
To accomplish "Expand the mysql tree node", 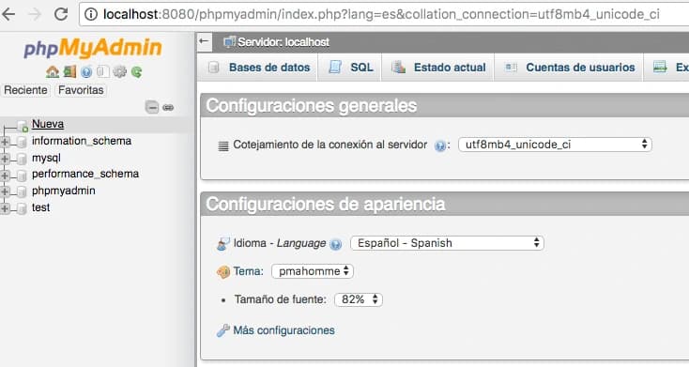I will [x=5, y=159].
